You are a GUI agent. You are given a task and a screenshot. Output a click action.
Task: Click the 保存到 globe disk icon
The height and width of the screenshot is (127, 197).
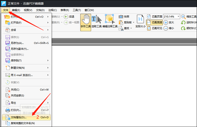8,61
